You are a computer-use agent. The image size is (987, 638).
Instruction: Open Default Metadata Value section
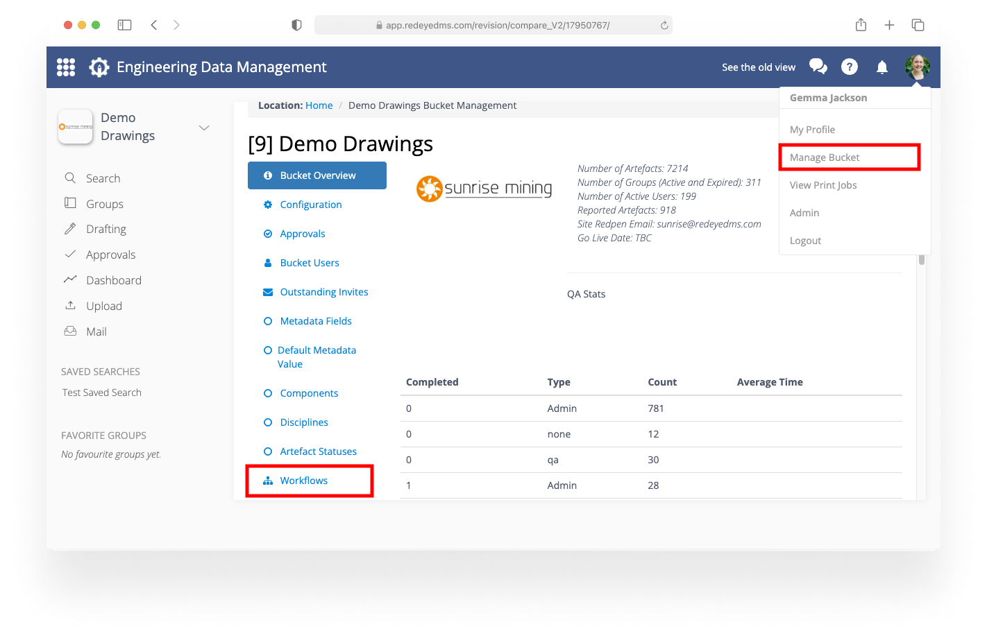click(317, 357)
